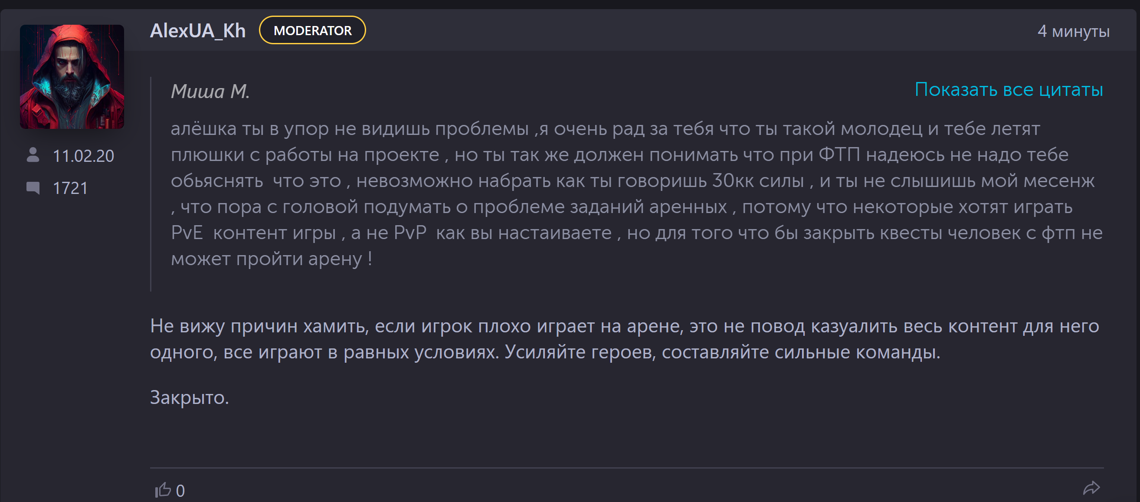Open the red-hooded avatar image

point(72,77)
